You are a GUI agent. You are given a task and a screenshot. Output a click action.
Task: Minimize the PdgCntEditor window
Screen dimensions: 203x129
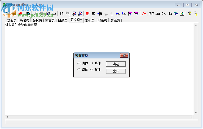pyautogui.click(x=179, y=5)
